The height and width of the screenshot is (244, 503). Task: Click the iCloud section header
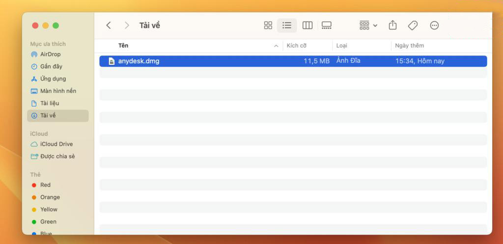click(39, 134)
